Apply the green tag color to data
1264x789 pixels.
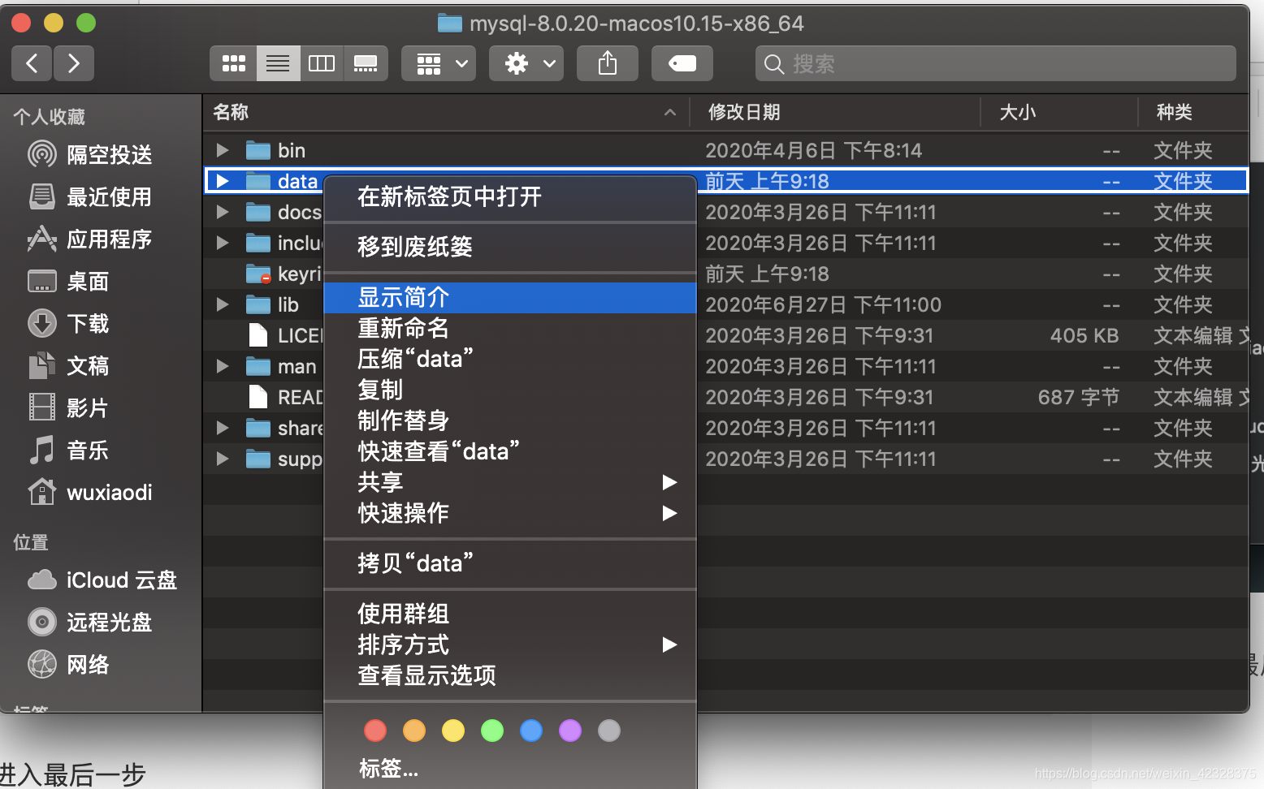[x=491, y=730]
